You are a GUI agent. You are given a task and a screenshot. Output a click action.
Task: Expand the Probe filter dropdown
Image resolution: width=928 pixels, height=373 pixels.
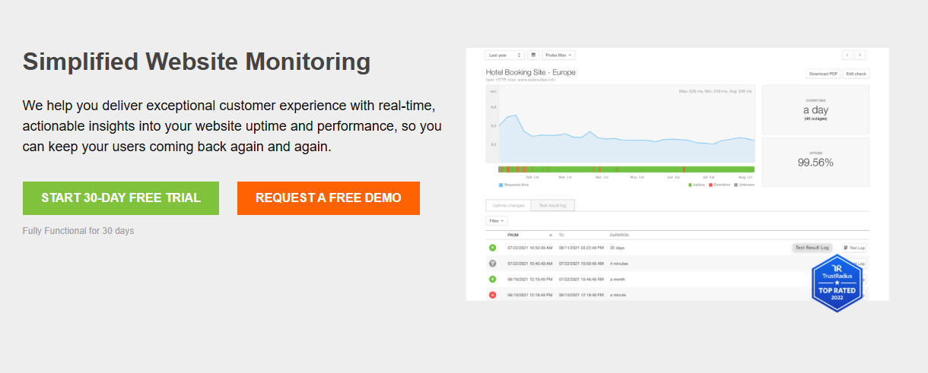[x=558, y=55]
